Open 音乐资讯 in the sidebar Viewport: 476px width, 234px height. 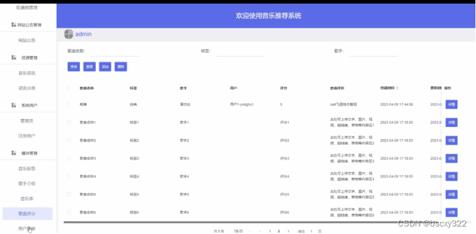(x=27, y=73)
